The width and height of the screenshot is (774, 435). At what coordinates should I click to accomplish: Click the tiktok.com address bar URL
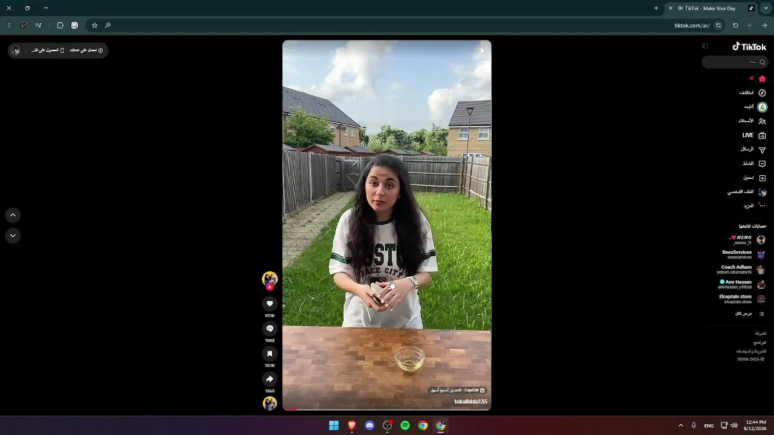click(692, 25)
